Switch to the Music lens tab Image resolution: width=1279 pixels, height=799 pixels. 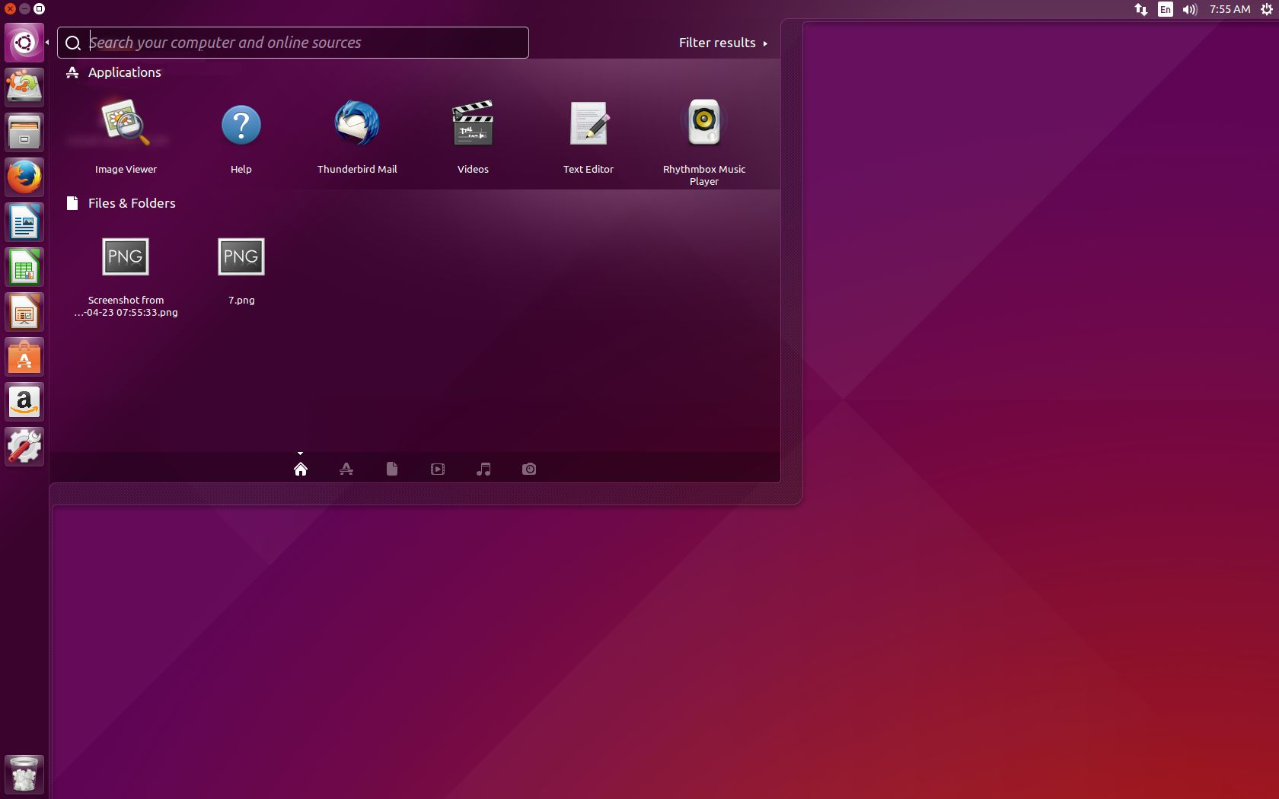coord(483,470)
